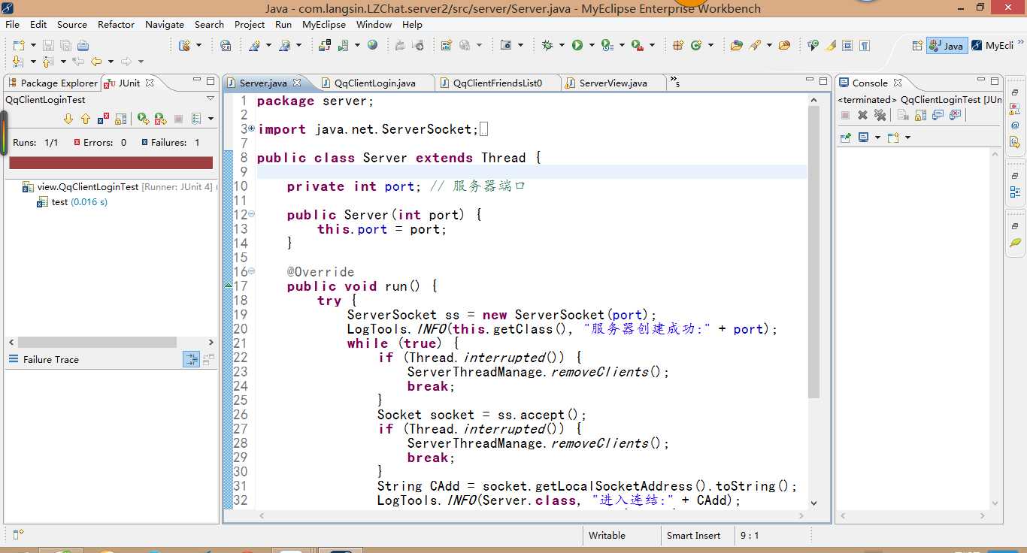Open the Back history dropdown arrow
This screenshot has width=1027, height=553.
point(111,62)
